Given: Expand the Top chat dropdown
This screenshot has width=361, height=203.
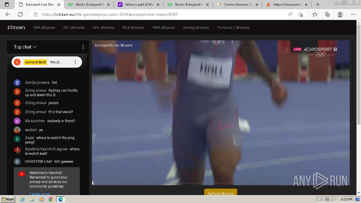Looking at the screenshot, I should click(25, 47).
